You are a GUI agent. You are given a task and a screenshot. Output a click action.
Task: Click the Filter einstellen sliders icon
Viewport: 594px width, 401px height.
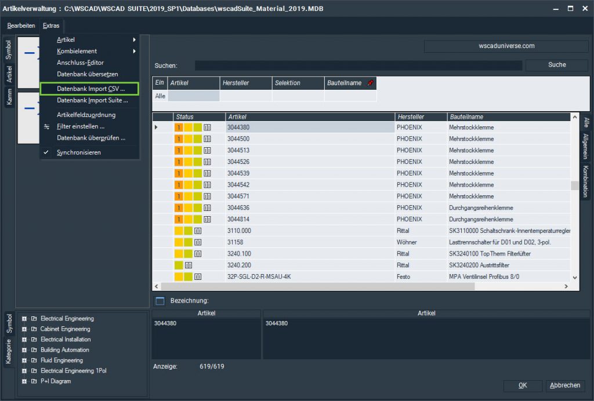(x=46, y=126)
